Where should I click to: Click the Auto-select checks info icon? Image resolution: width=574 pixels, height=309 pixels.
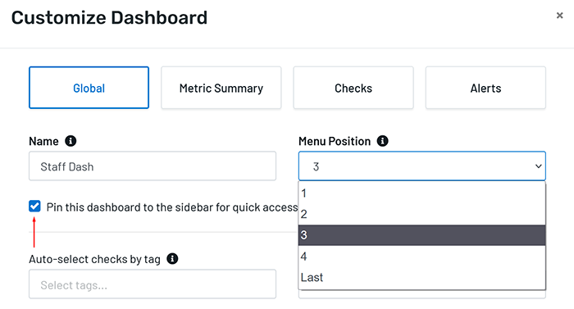click(172, 259)
